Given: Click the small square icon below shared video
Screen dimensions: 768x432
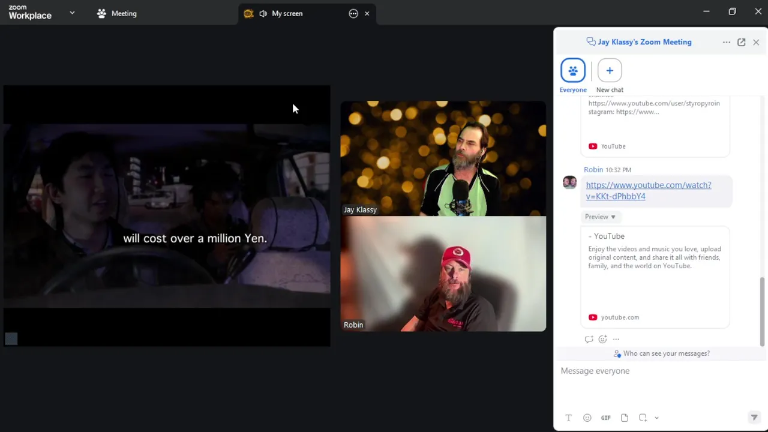Looking at the screenshot, I should (11, 339).
